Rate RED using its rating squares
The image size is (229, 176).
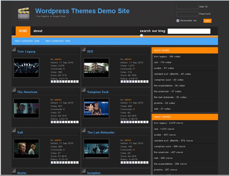(x=135, y=82)
